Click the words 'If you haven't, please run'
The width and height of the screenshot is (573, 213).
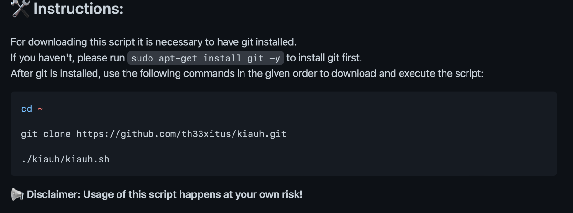point(67,58)
